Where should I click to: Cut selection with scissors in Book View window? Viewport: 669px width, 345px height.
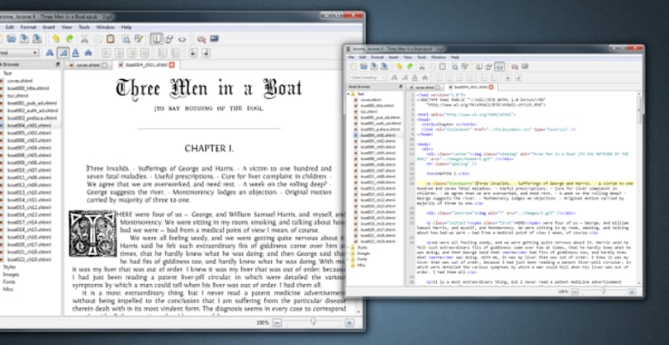click(84, 39)
